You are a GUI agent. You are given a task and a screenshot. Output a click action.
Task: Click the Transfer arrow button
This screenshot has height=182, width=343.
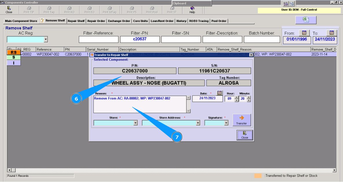[241, 120]
